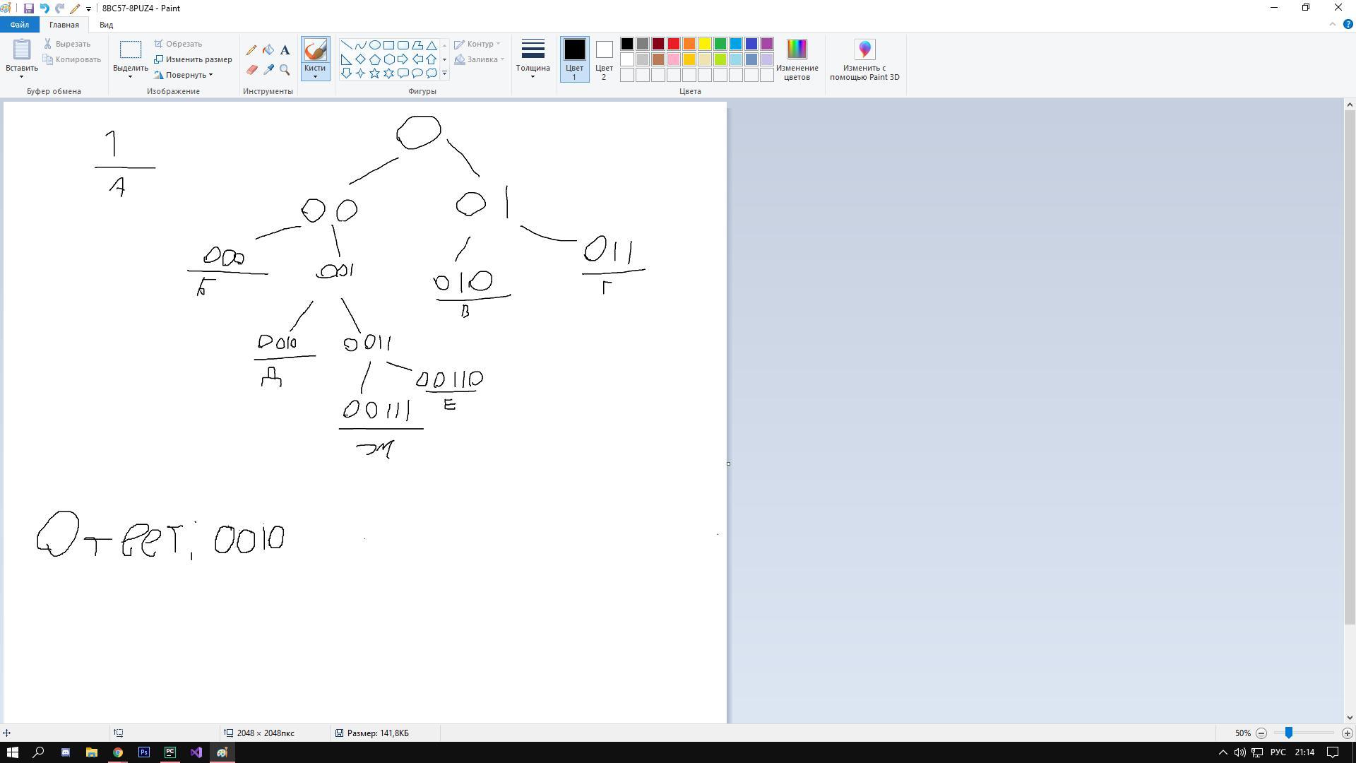Select the Fill with color bucket
1356x763 pixels.
(268, 50)
